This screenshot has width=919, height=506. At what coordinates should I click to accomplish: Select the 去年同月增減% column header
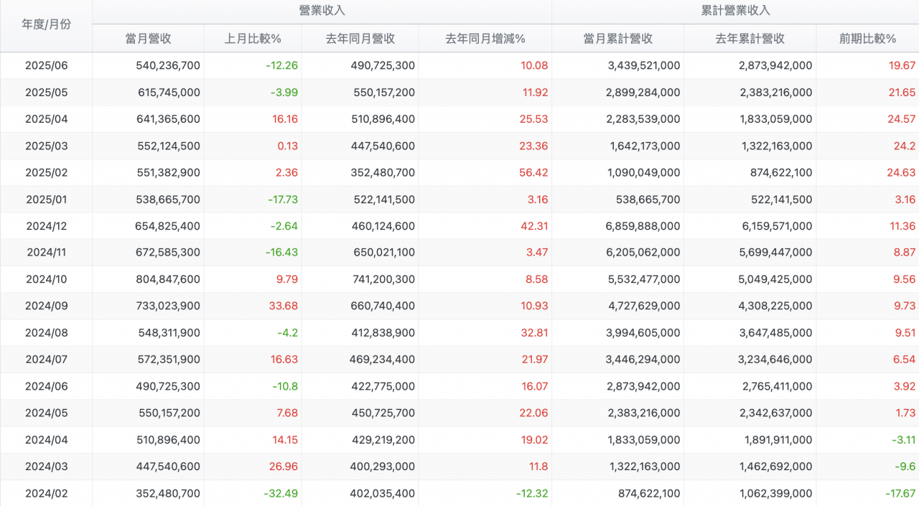[485, 39]
